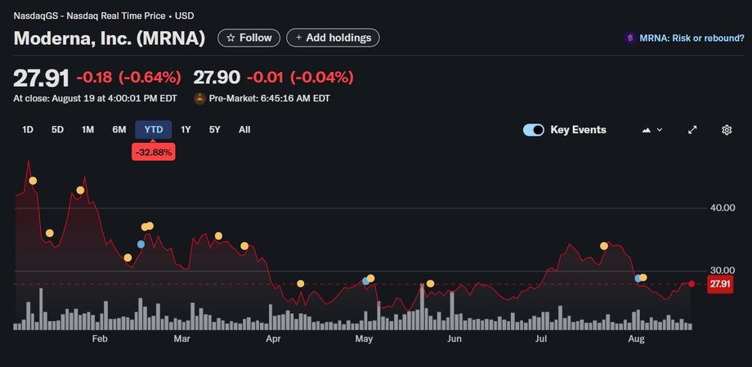The image size is (752, 367).
Task: Open chart settings gear icon
Action: click(727, 130)
